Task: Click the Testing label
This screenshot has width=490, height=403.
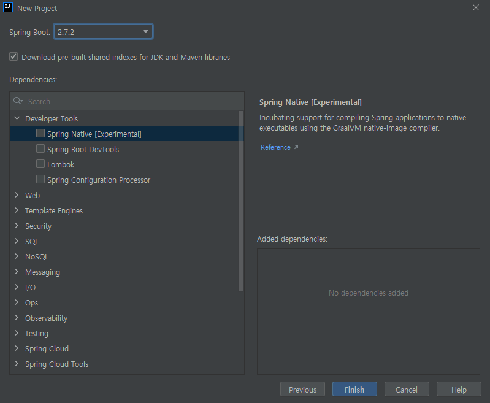Action: click(x=37, y=333)
